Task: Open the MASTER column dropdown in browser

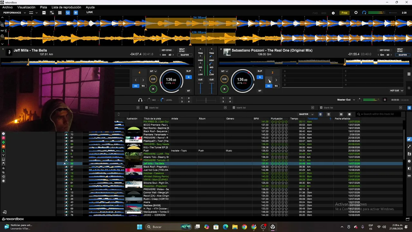Action: coord(306,114)
